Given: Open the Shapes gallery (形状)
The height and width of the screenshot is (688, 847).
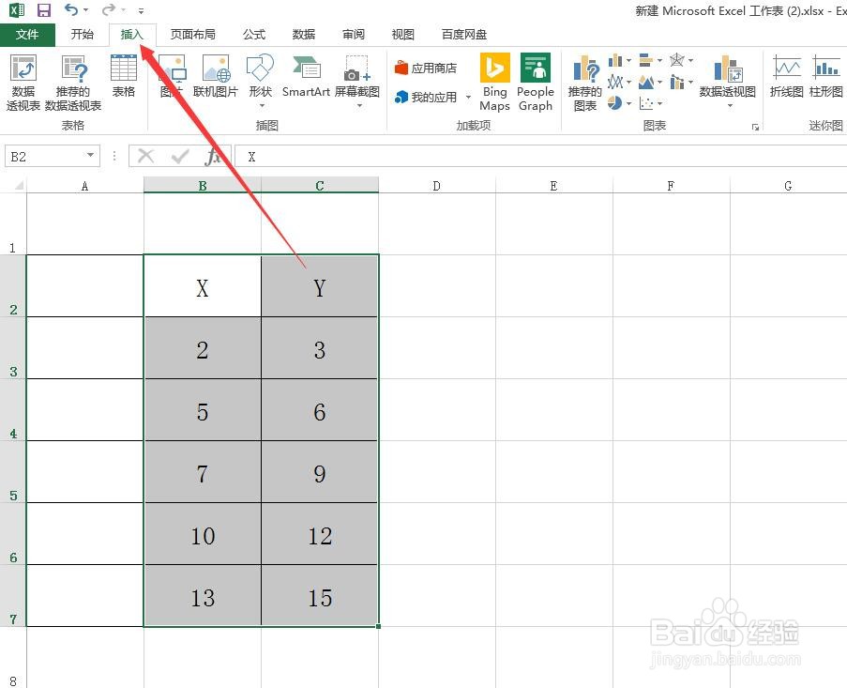Looking at the screenshot, I should click(261, 81).
